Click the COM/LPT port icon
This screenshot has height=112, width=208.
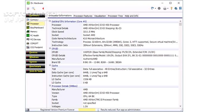[28, 43]
